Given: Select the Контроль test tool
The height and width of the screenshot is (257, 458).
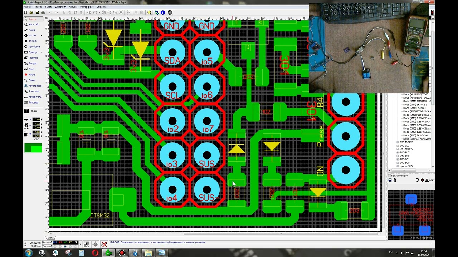Looking at the screenshot, I should point(34,91).
